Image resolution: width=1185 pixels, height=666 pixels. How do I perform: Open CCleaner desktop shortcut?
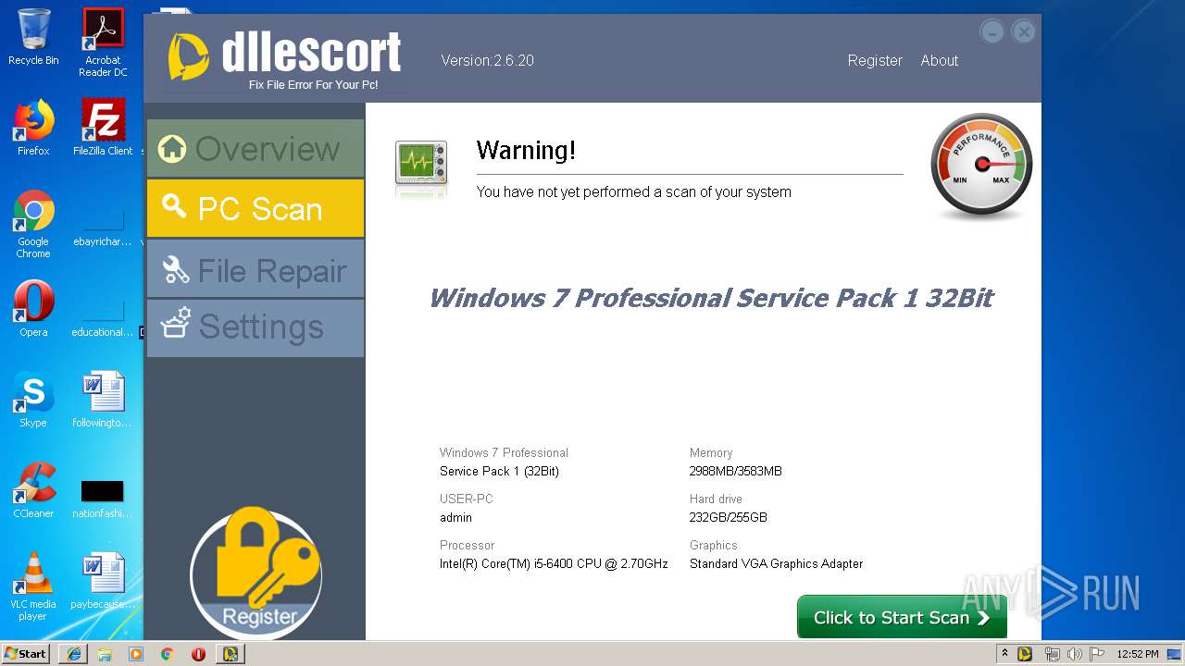click(33, 490)
